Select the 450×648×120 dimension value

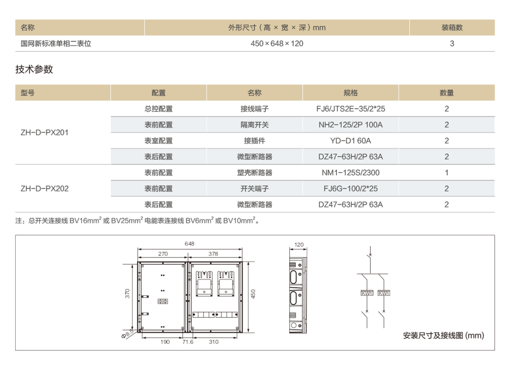277,43
